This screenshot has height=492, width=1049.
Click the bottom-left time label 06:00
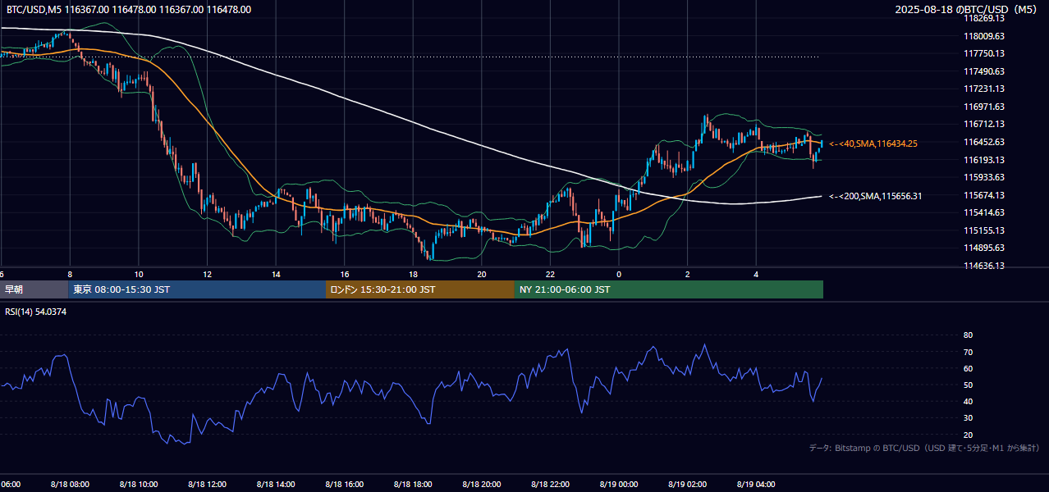point(10,484)
